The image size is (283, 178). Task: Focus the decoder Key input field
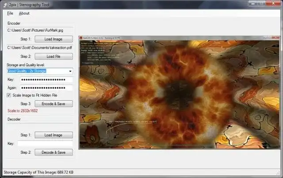pos(45,144)
